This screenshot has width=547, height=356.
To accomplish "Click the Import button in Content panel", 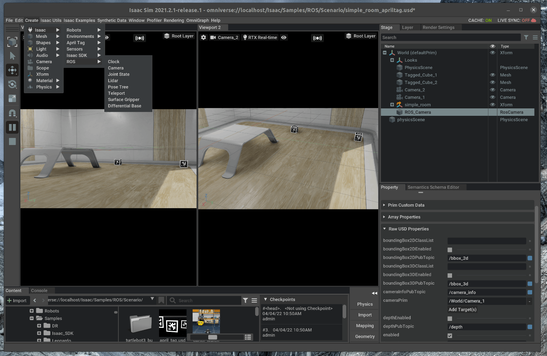I will click(17, 300).
